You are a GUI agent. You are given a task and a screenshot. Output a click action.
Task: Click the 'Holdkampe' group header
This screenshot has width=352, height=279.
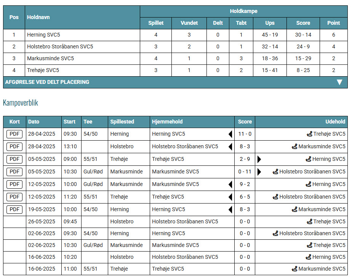coord(243,11)
